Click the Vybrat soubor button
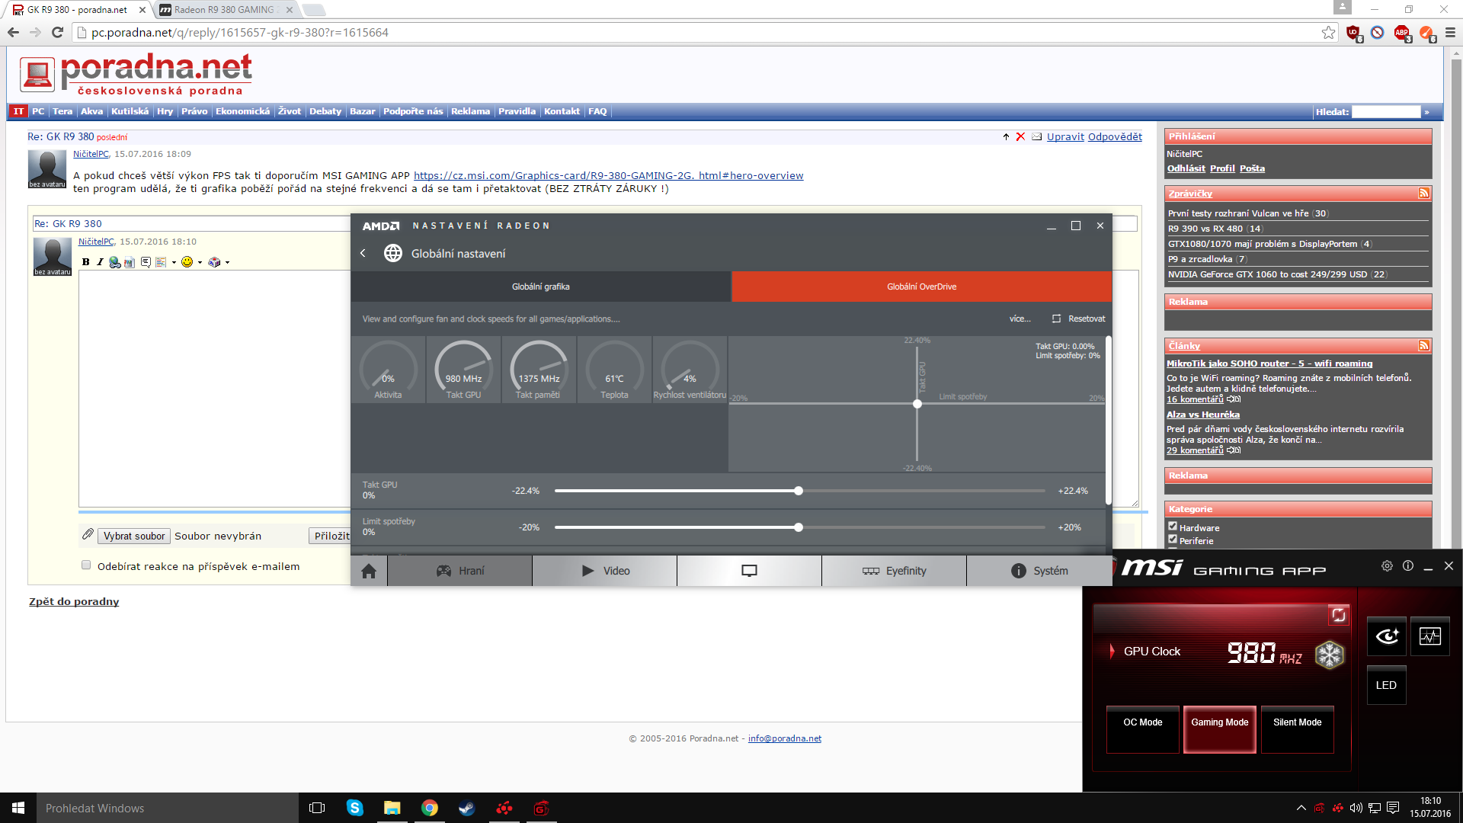Screen dimensions: 1463x823 (x=134, y=536)
